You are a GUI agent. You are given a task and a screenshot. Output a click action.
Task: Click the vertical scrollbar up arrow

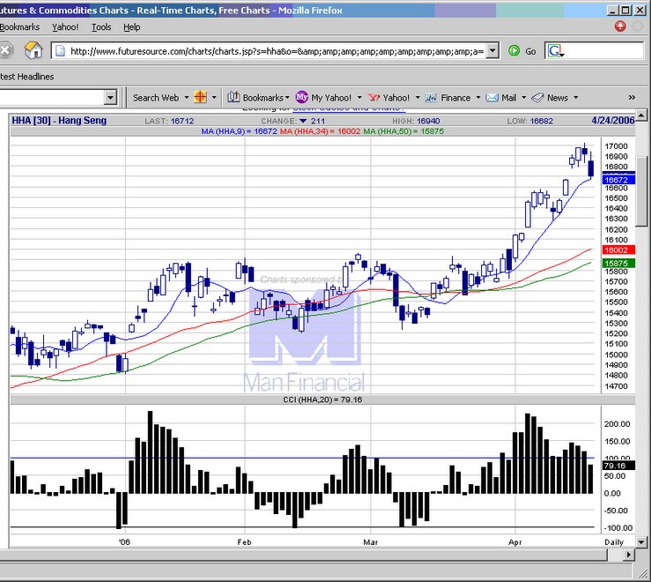pyautogui.click(x=641, y=115)
